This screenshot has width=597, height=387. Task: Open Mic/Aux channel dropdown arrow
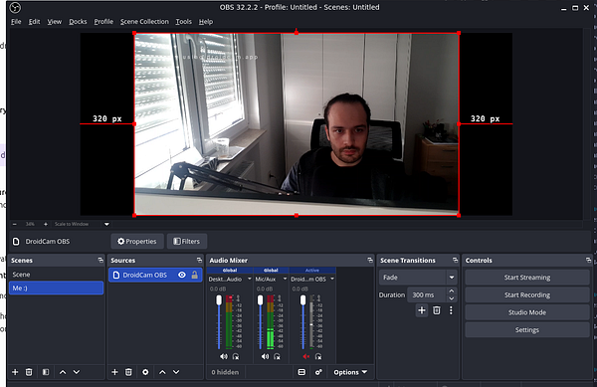tap(285, 279)
